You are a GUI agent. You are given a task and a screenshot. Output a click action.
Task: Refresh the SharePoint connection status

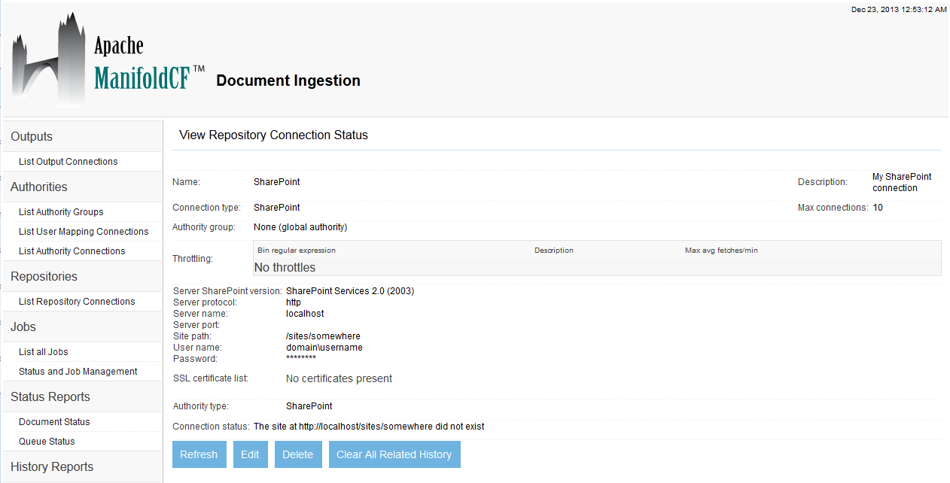[x=199, y=454]
